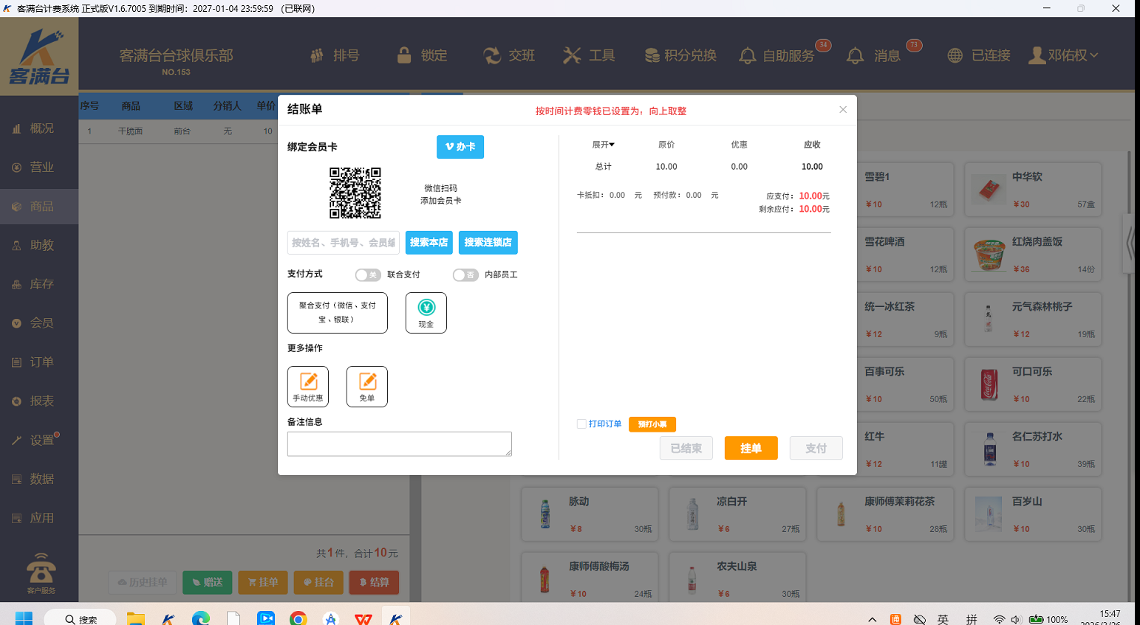Screen dimensions: 1140x625
Task: Lock the screen via 锁定 icon
Action: point(421,55)
